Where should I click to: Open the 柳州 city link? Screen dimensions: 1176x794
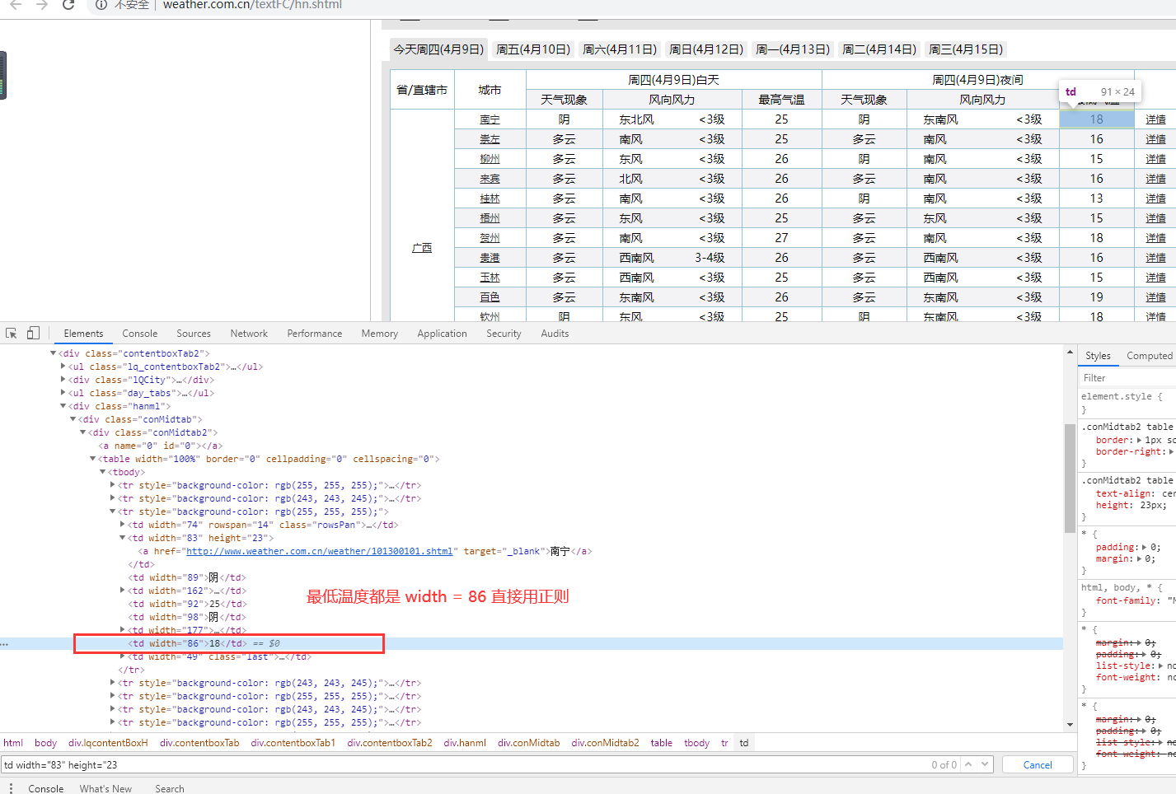490,159
